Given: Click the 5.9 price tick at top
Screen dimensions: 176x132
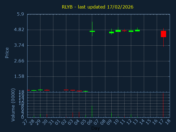Looking at the screenshot, I should pyautogui.click(x=20, y=14).
